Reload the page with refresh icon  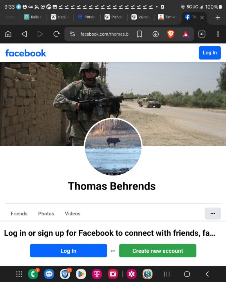56,34
